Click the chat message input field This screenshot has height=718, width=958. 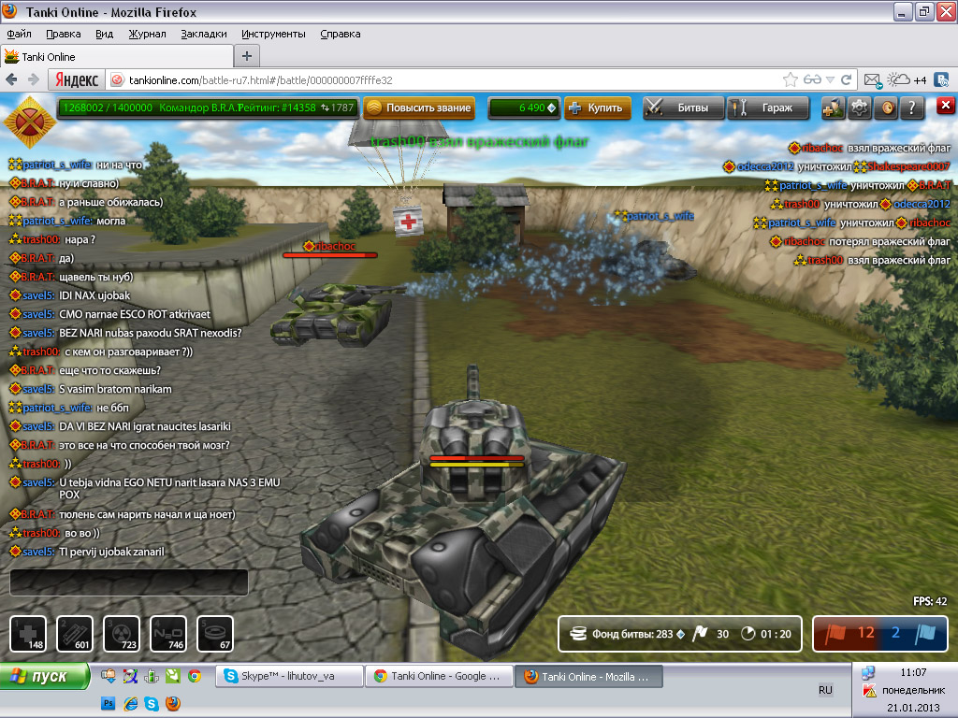coord(129,582)
